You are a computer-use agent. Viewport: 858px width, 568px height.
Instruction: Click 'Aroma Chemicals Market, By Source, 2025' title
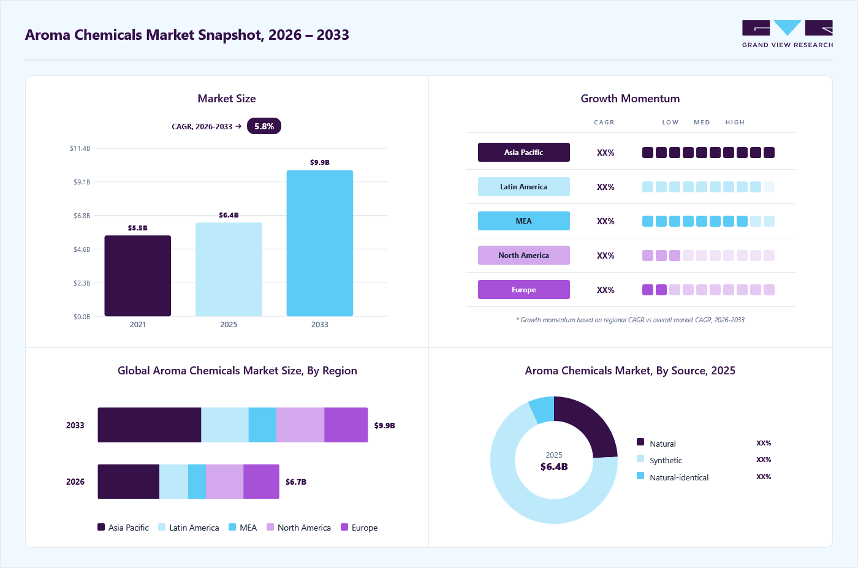tap(630, 371)
